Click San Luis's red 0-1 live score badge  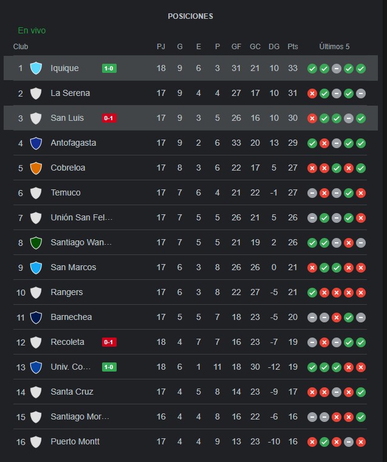[109, 118]
